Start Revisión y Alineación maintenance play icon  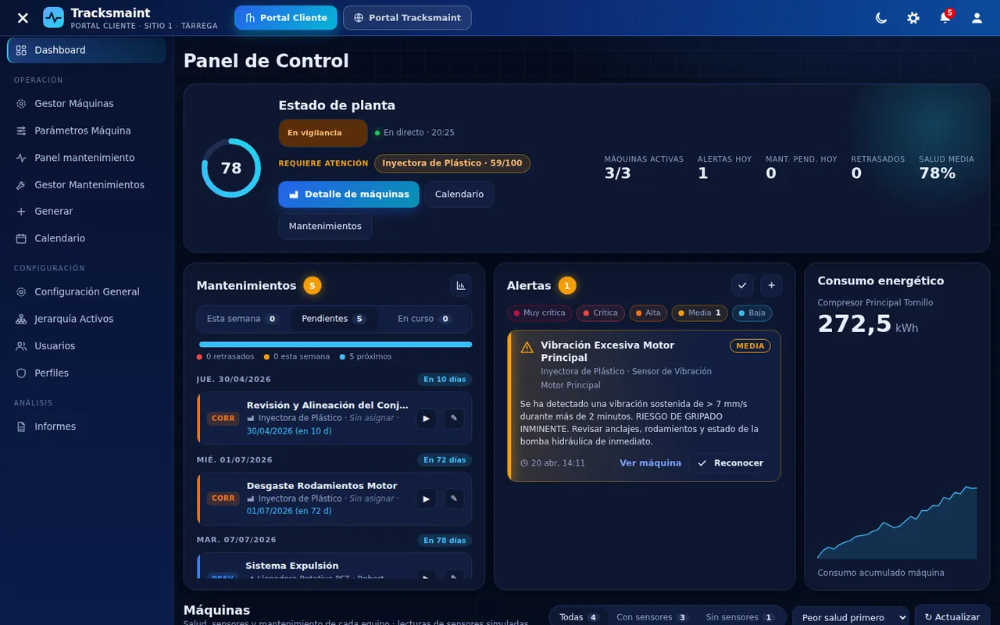click(426, 419)
